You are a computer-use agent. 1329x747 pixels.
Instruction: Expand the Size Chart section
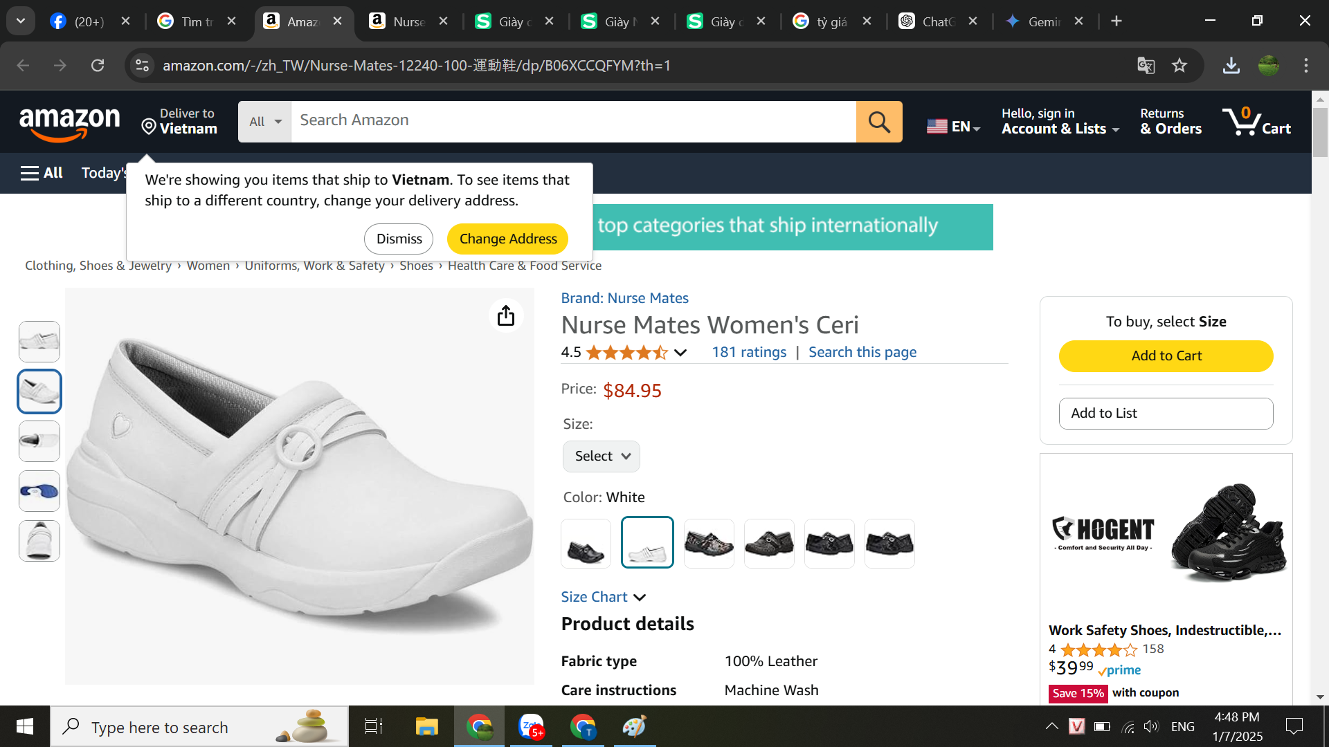tap(603, 597)
